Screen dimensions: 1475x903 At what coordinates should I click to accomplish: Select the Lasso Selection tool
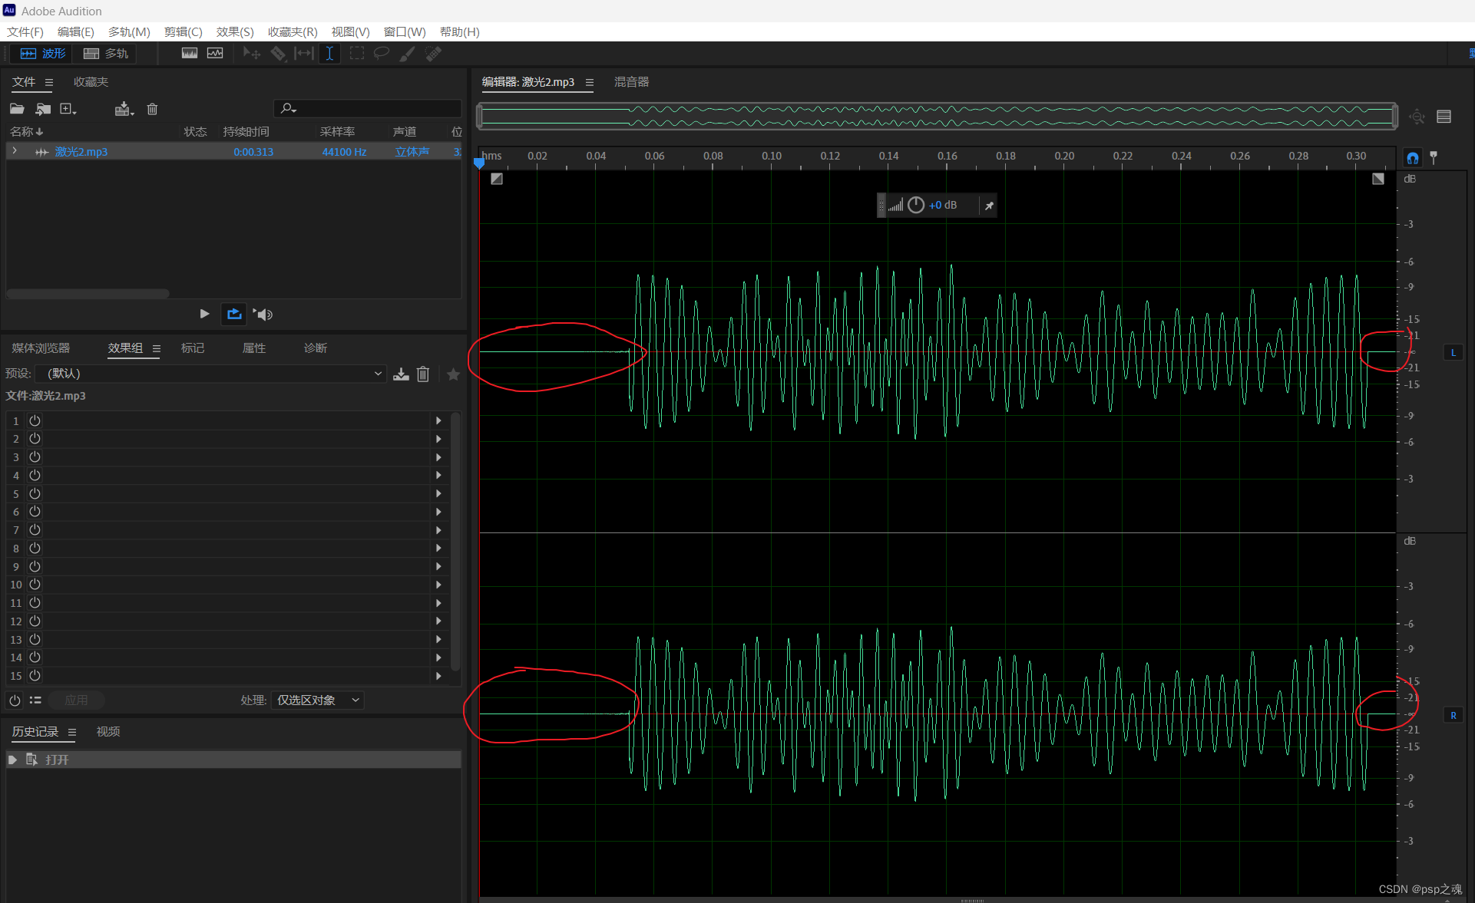click(x=382, y=54)
